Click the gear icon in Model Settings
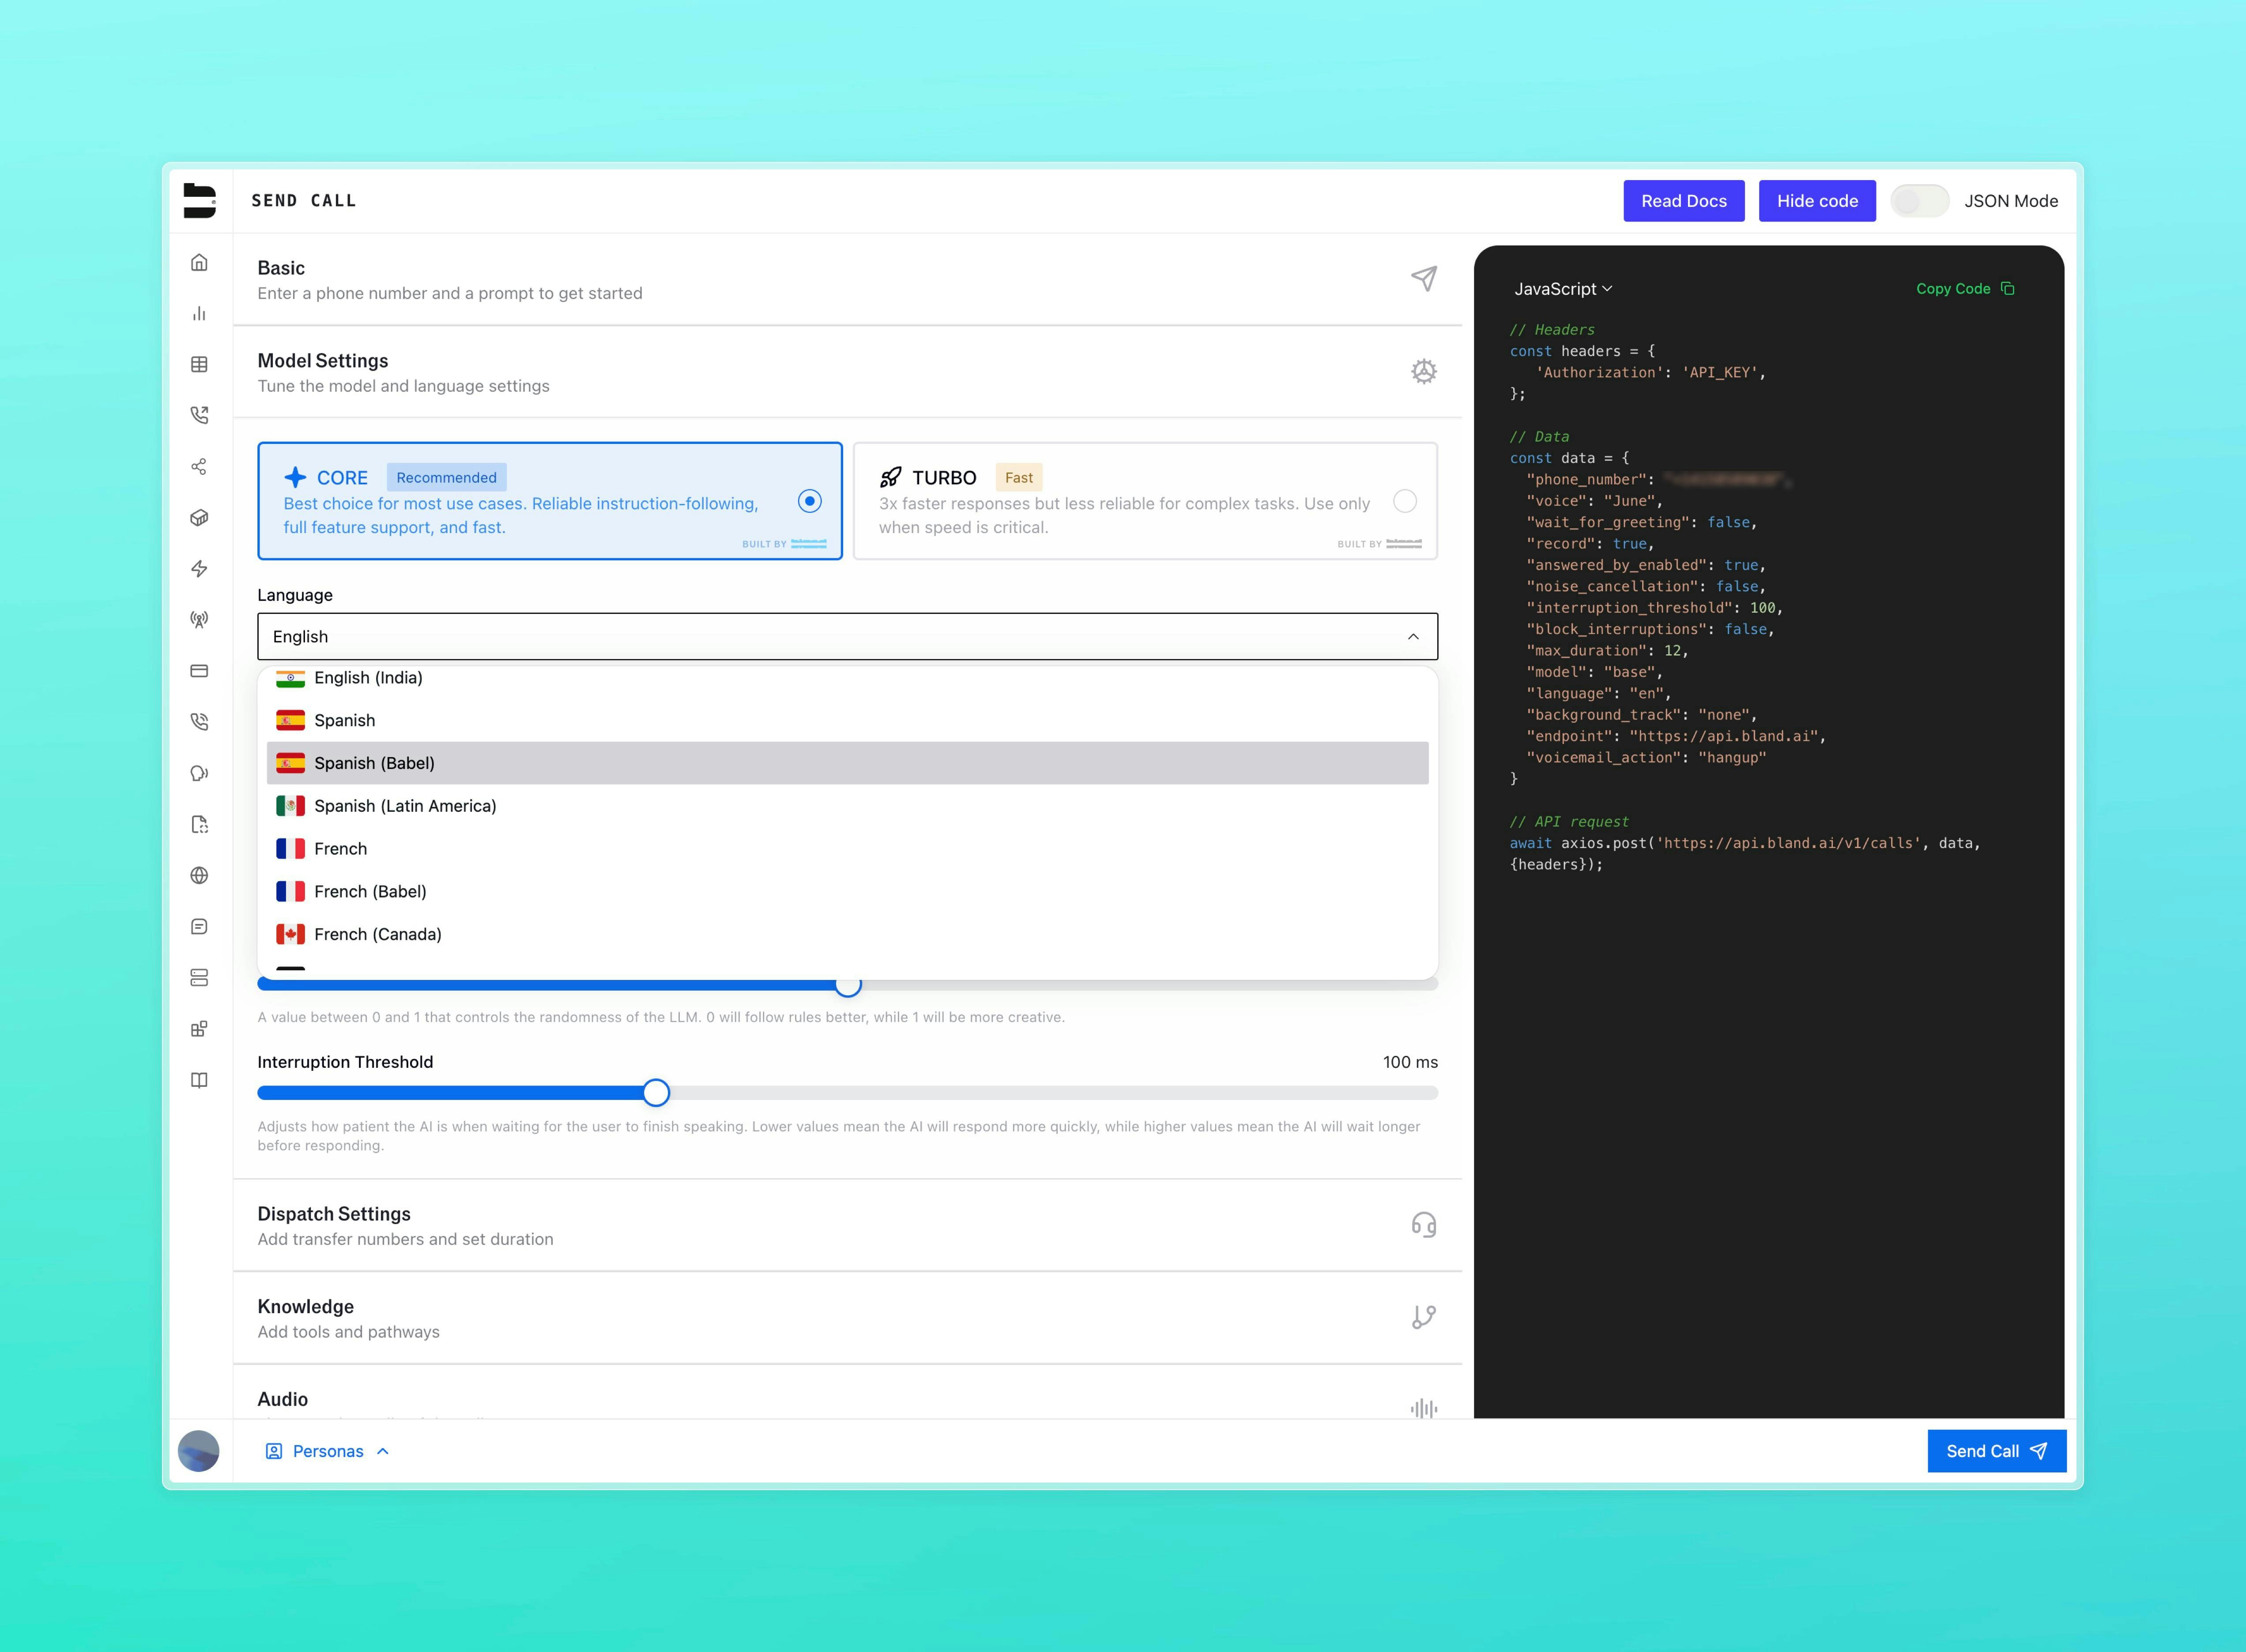Image resolution: width=2246 pixels, height=1652 pixels. [1424, 371]
